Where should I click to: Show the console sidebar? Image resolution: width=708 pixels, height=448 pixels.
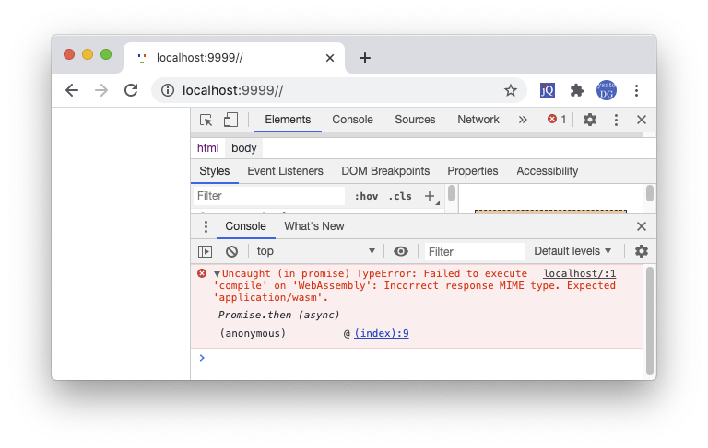coord(206,251)
